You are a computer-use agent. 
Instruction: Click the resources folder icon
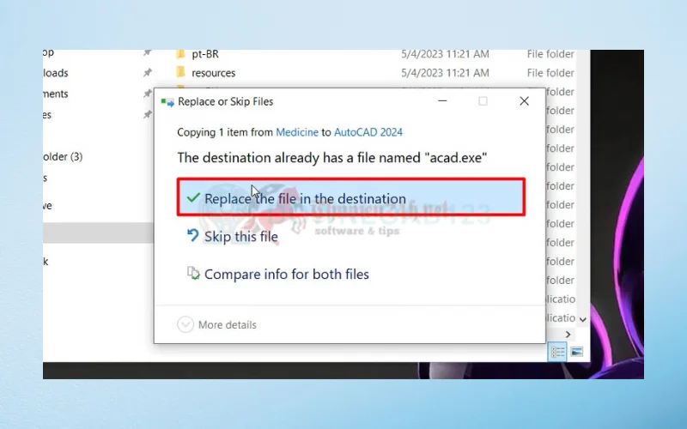pyautogui.click(x=180, y=73)
